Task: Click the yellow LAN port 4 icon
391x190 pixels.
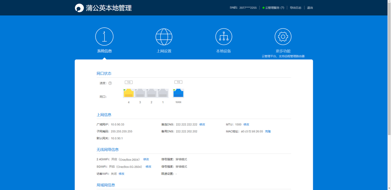Action: [x=128, y=93]
